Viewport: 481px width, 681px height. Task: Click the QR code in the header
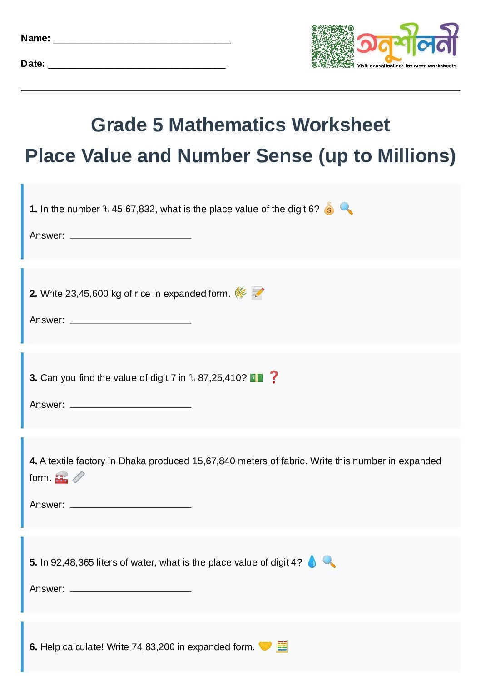332,46
